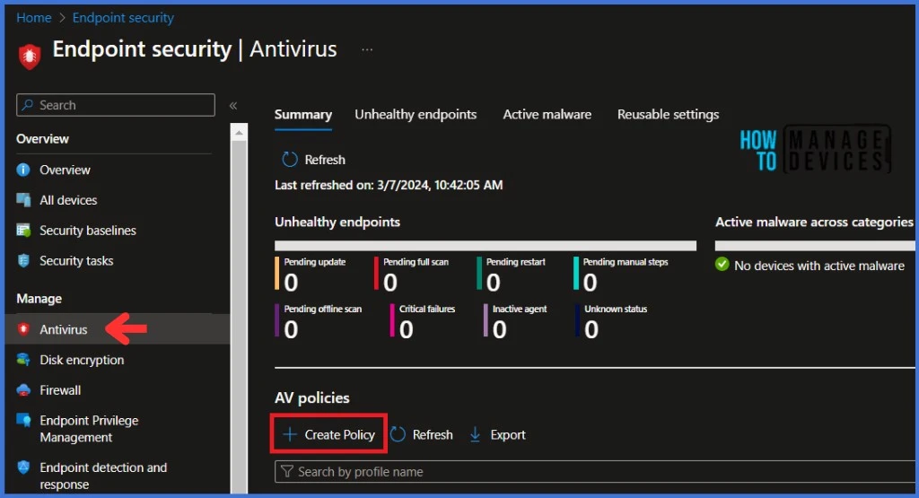
Task: Focus the sidebar Search box
Action: click(116, 105)
